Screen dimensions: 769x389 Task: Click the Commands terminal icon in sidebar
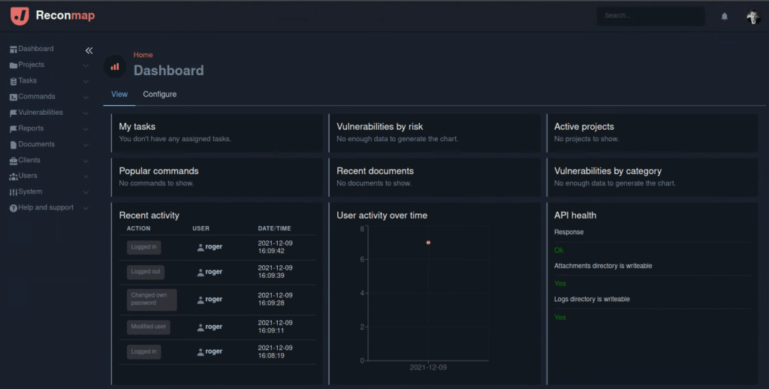coord(13,97)
